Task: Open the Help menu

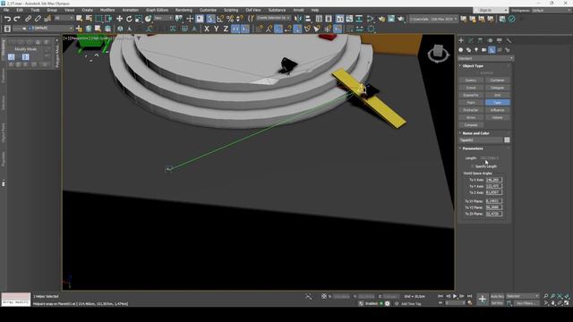Action: [315, 10]
